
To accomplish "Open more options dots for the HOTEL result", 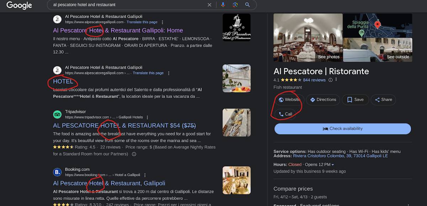I will pyautogui.click(x=169, y=73).
